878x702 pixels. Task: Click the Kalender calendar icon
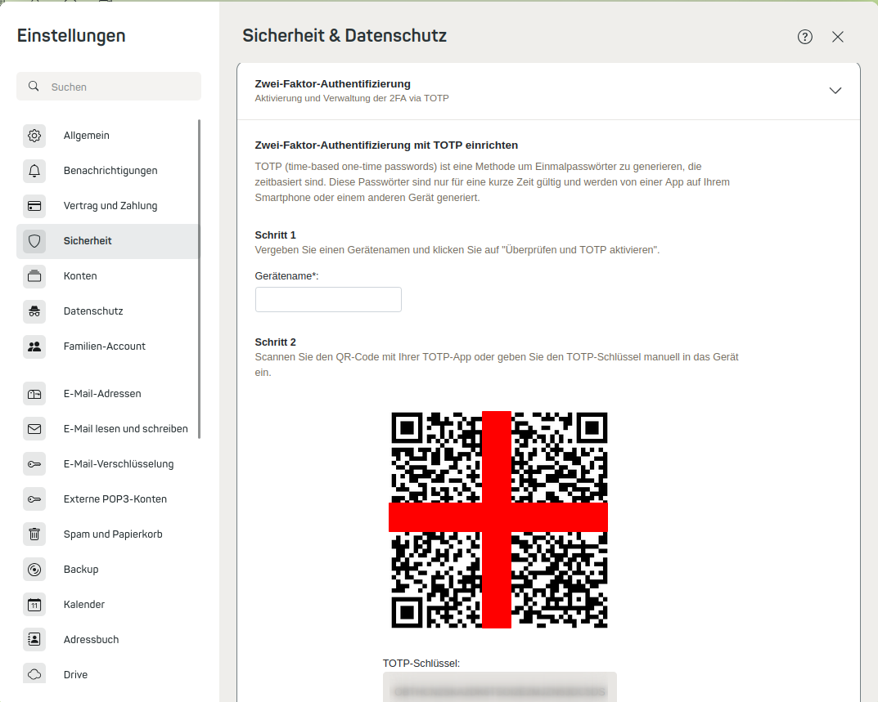click(34, 605)
